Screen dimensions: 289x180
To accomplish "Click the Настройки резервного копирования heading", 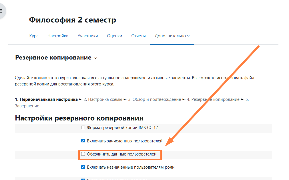I will click(x=79, y=118).
